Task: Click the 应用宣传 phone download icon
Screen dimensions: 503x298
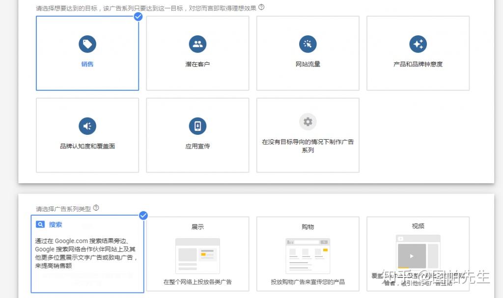Action: pyautogui.click(x=197, y=126)
